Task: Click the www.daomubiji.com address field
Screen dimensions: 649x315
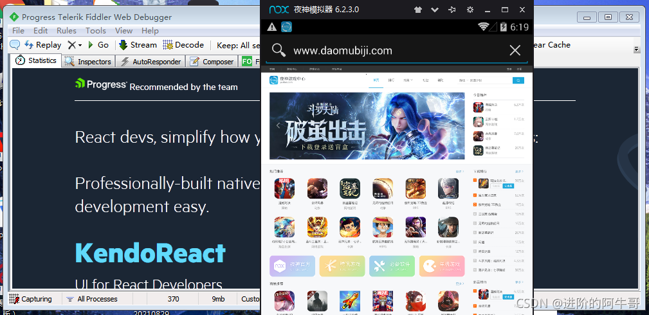Action: click(x=343, y=51)
